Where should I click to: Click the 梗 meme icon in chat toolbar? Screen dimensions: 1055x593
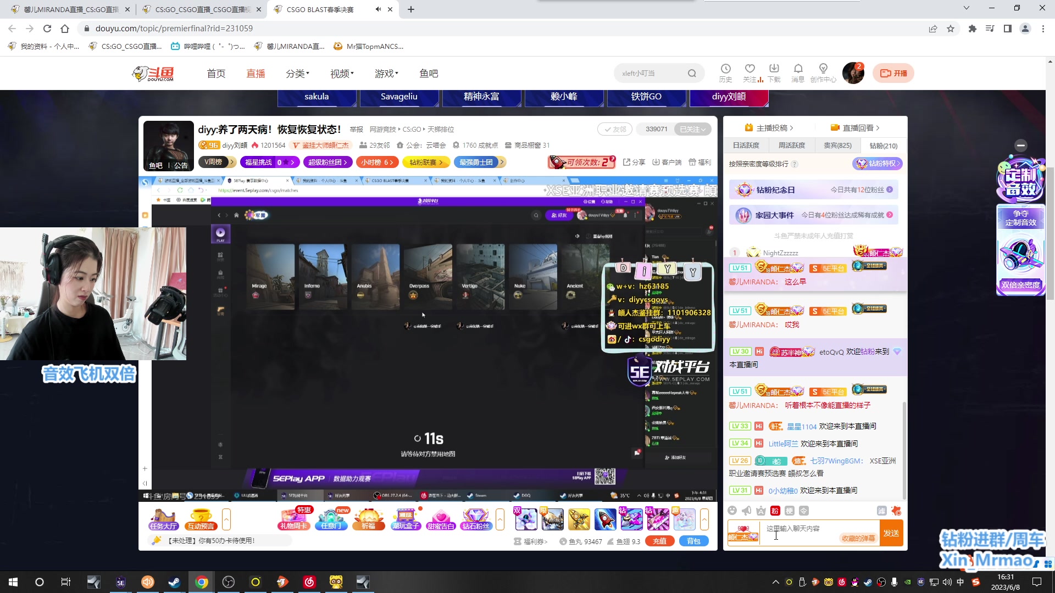789,511
